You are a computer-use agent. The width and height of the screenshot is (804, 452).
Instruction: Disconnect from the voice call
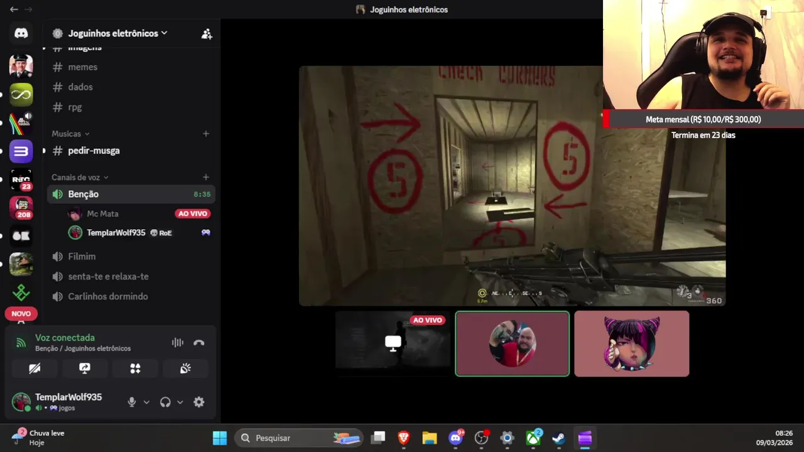pos(199,343)
